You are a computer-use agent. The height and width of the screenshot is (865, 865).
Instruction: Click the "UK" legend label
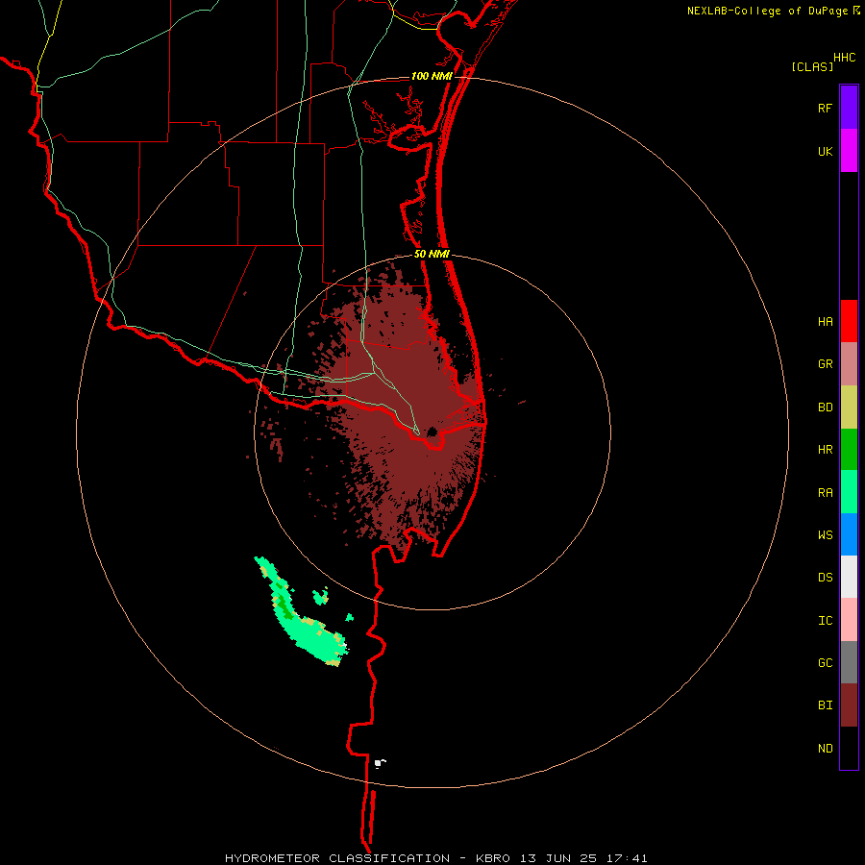click(x=825, y=151)
